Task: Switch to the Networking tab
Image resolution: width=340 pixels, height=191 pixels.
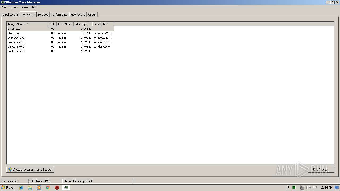Action: [78, 15]
